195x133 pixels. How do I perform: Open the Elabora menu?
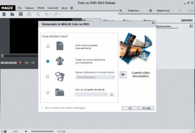coord(29,8)
